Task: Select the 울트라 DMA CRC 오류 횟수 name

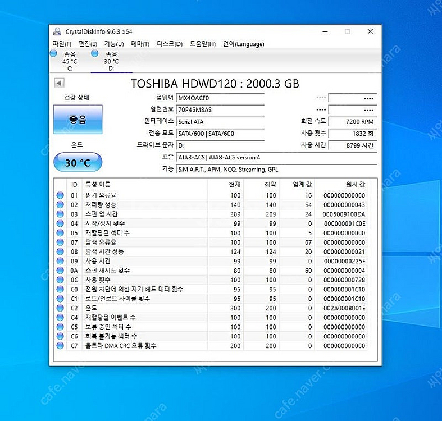Action: tap(121, 345)
